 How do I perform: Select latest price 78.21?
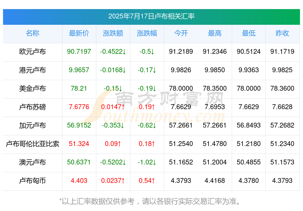[x=79, y=88]
